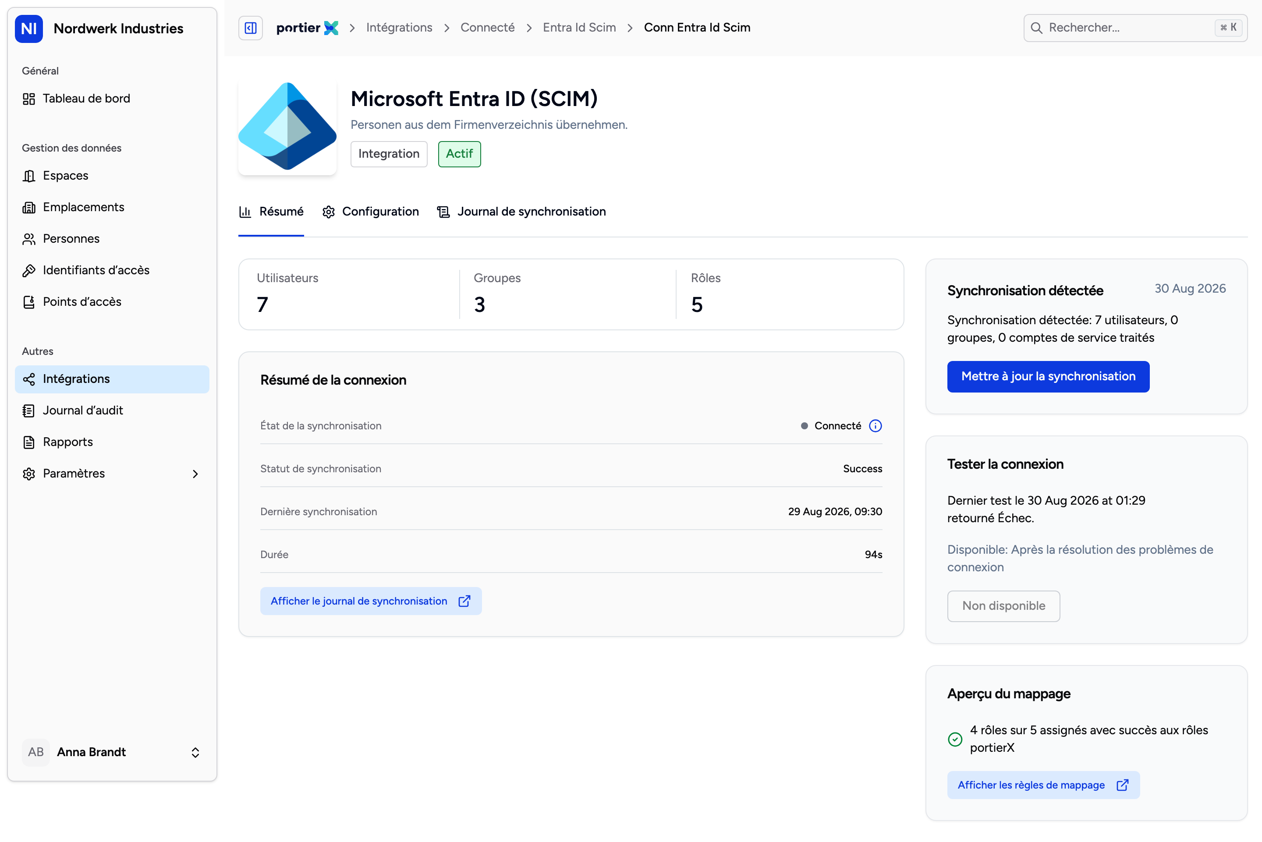1262x842 pixels.
Task: Click the date 29 Aug 2026, 09:30
Action: (x=835, y=512)
